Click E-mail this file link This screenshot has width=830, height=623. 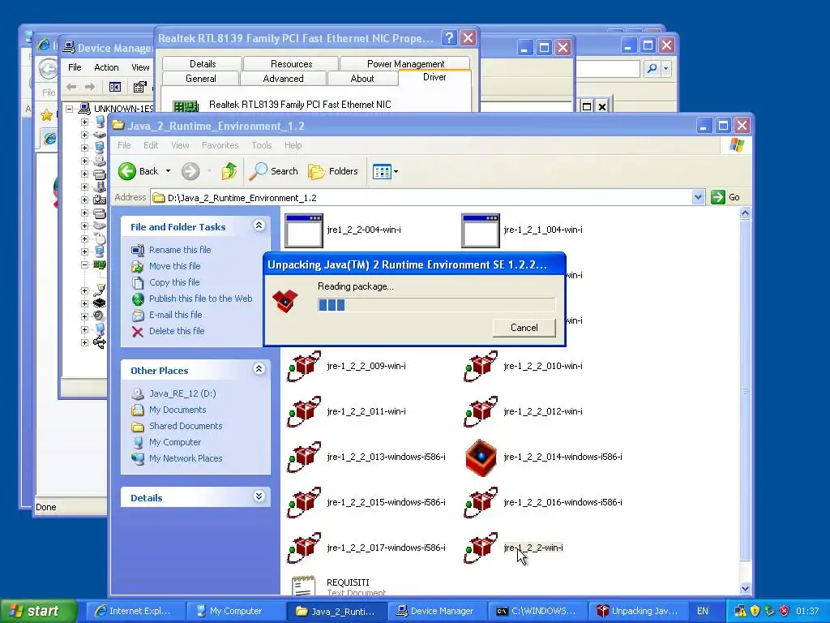[x=175, y=315]
